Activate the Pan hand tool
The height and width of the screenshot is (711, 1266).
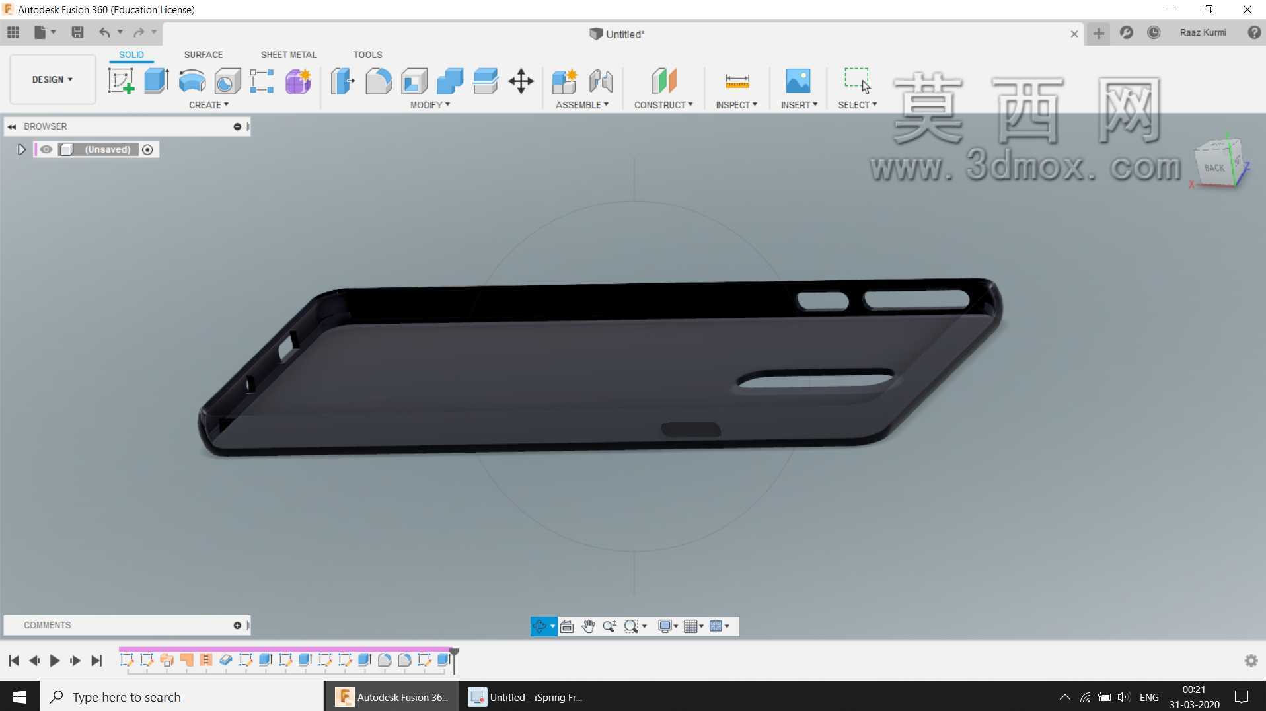coord(588,626)
